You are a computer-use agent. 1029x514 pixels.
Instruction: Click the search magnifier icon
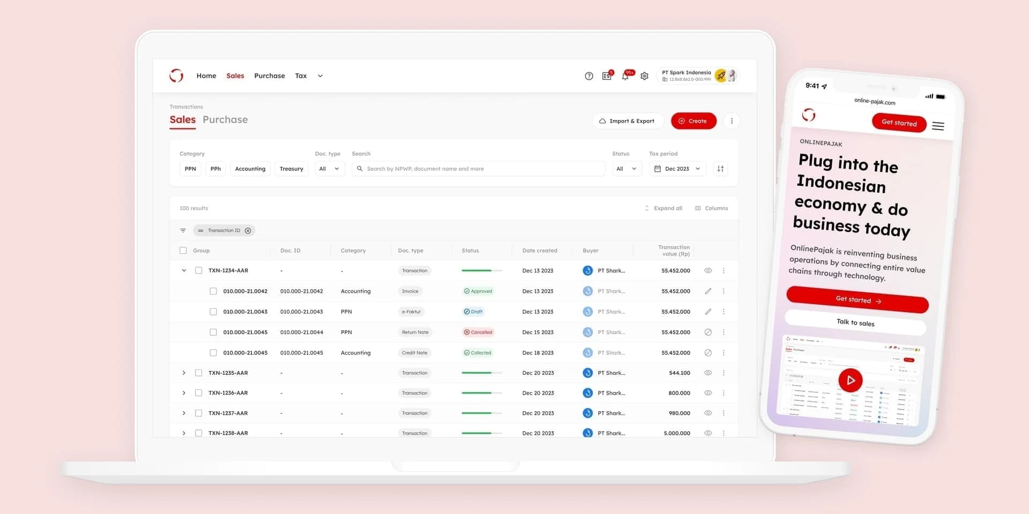[x=360, y=169]
